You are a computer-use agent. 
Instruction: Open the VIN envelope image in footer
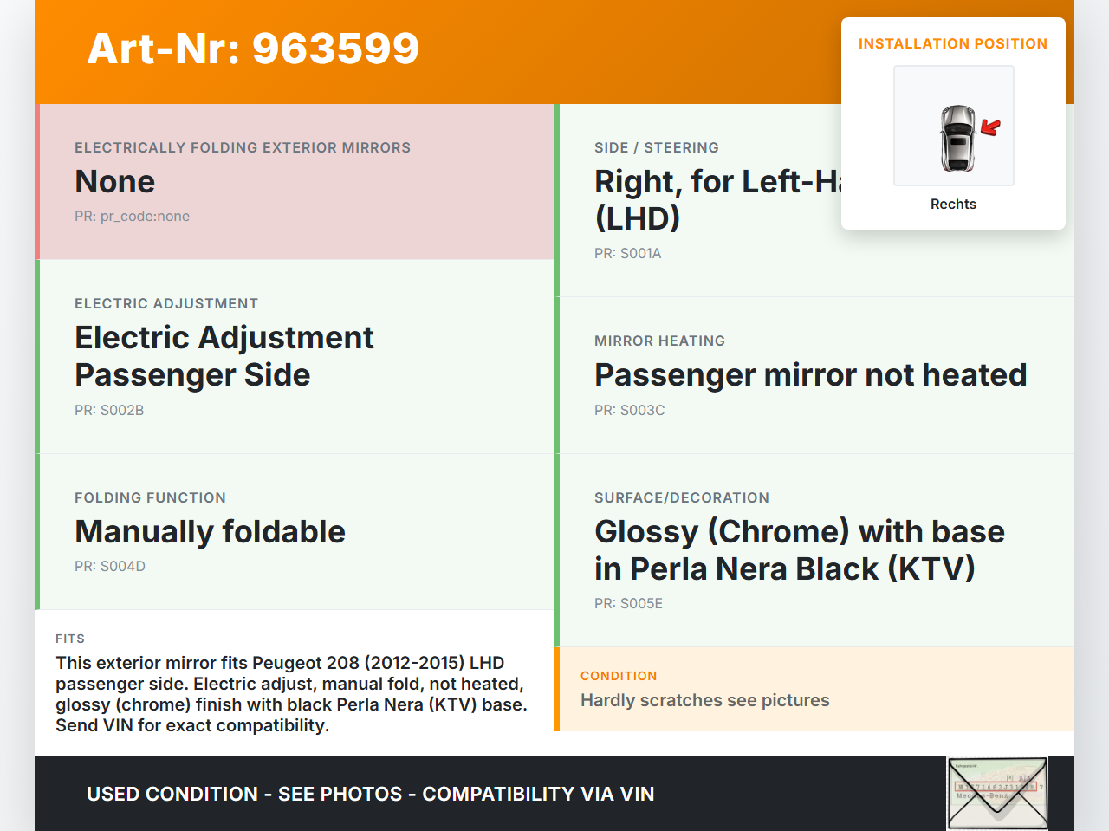click(x=997, y=794)
